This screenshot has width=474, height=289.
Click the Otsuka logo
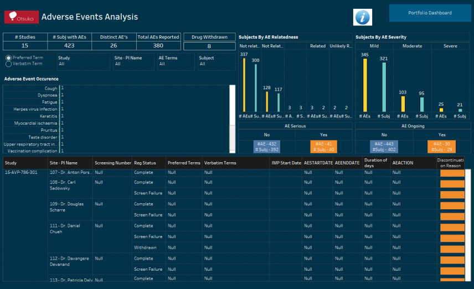click(x=22, y=17)
